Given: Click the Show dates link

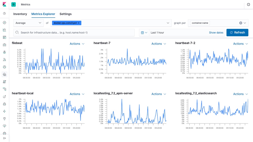Looking at the screenshot, I should (x=216, y=33).
